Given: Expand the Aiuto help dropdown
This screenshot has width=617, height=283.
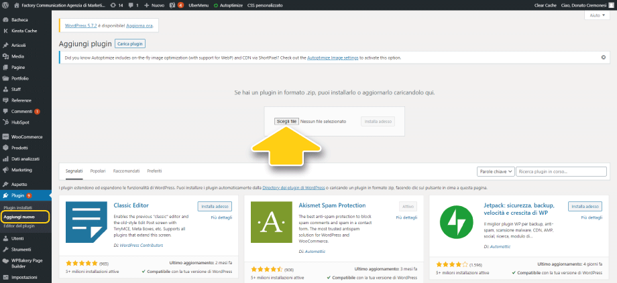Looking at the screenshot, I should pyautogui.click(x=598, y=15).
